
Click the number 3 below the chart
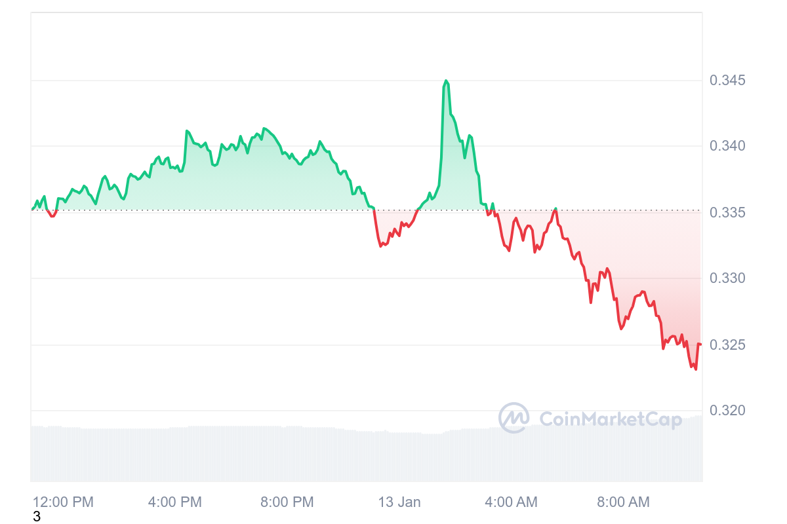[37, 517]
